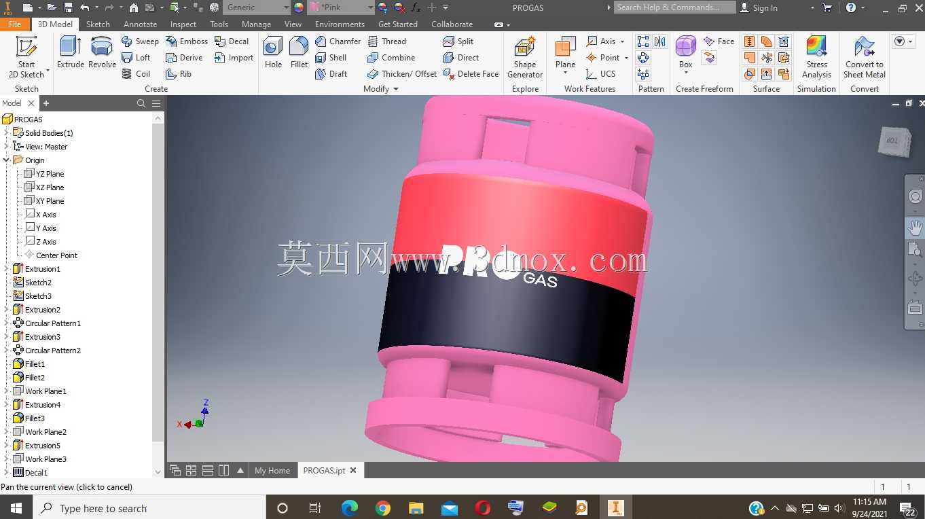
Task: Open the File menu
Action: pos(15,24)
